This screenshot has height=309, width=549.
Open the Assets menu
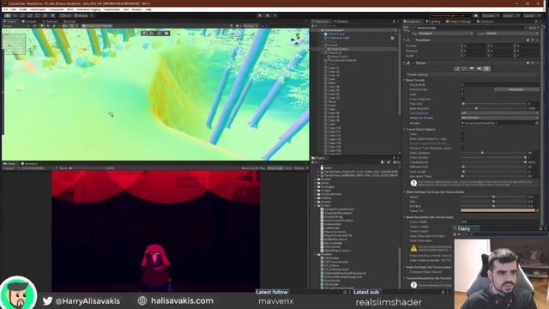pos(23,9)
